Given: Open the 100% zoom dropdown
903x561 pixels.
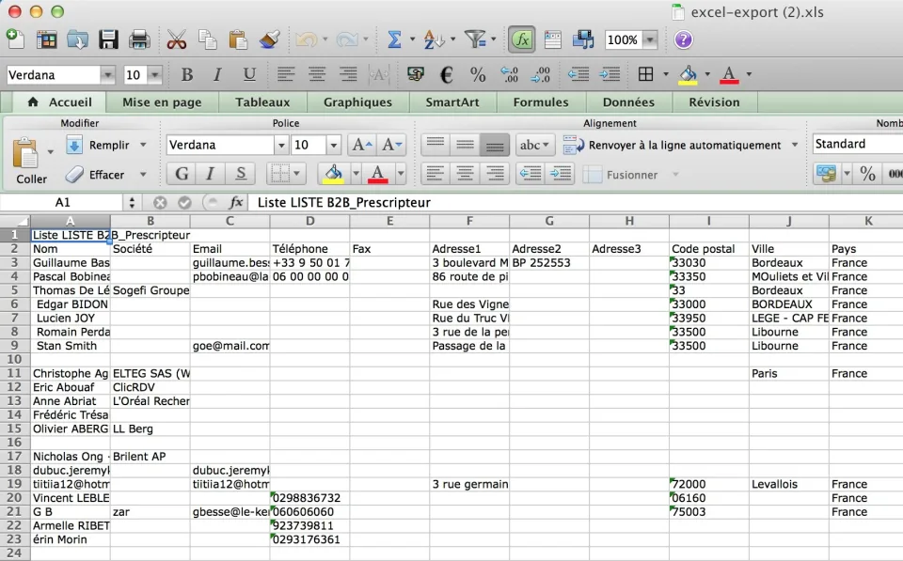Looking at the screenshot, I should [x=650, y=39].
